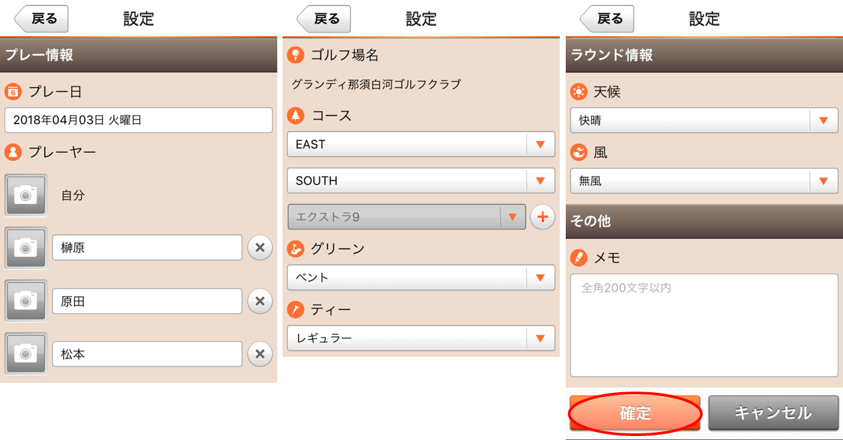
Task: Remove player 原田 with the X button
Action: [x=260, y=301]
